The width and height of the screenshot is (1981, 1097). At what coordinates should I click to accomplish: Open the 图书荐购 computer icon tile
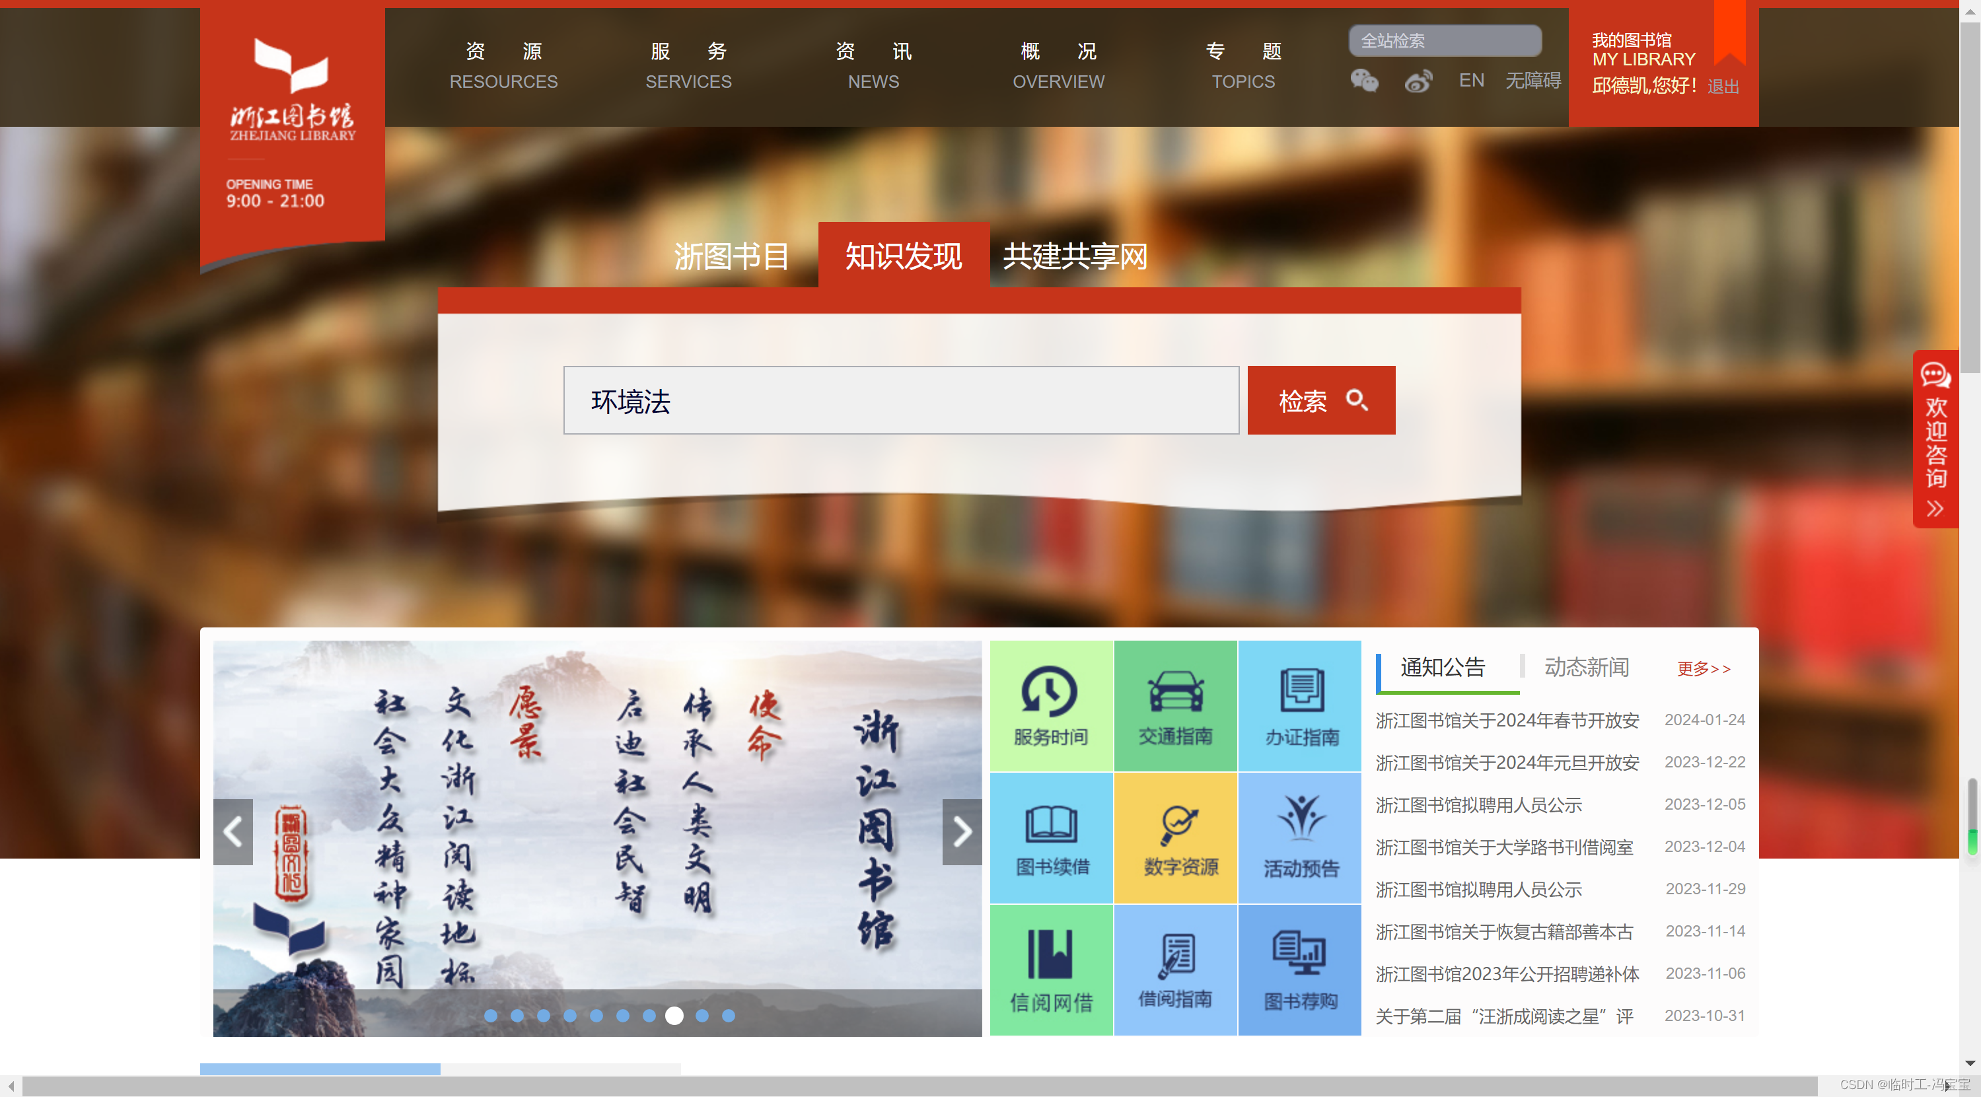[x=1300, y=970]
